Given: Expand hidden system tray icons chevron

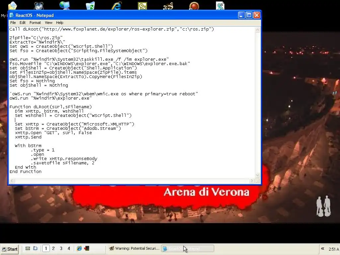Looking at the screenshot, I should click(323, 248).
